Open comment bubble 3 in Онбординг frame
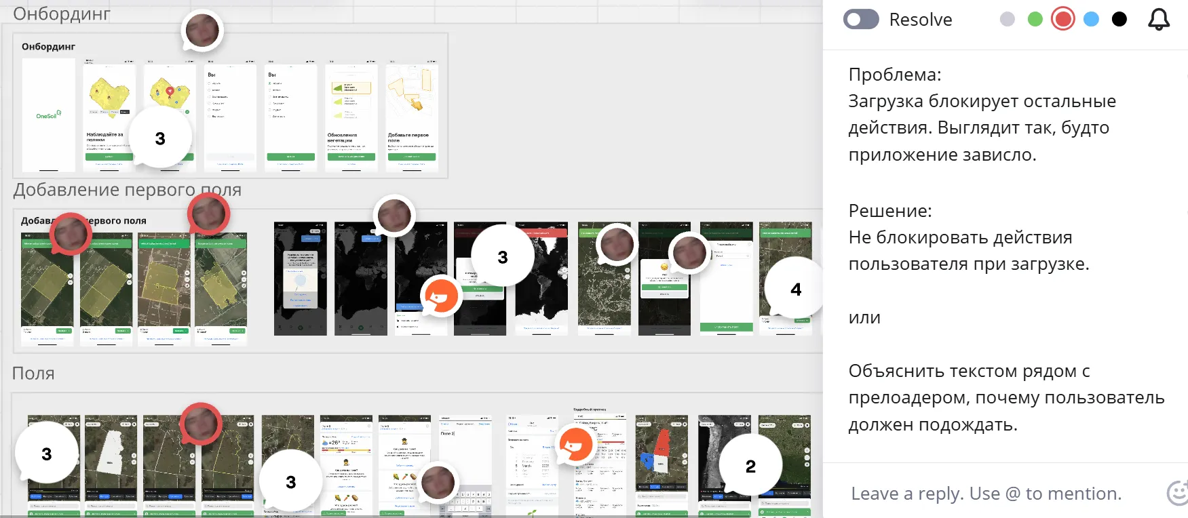This screenshot has width=1188, height=518. tap(160, 138)
